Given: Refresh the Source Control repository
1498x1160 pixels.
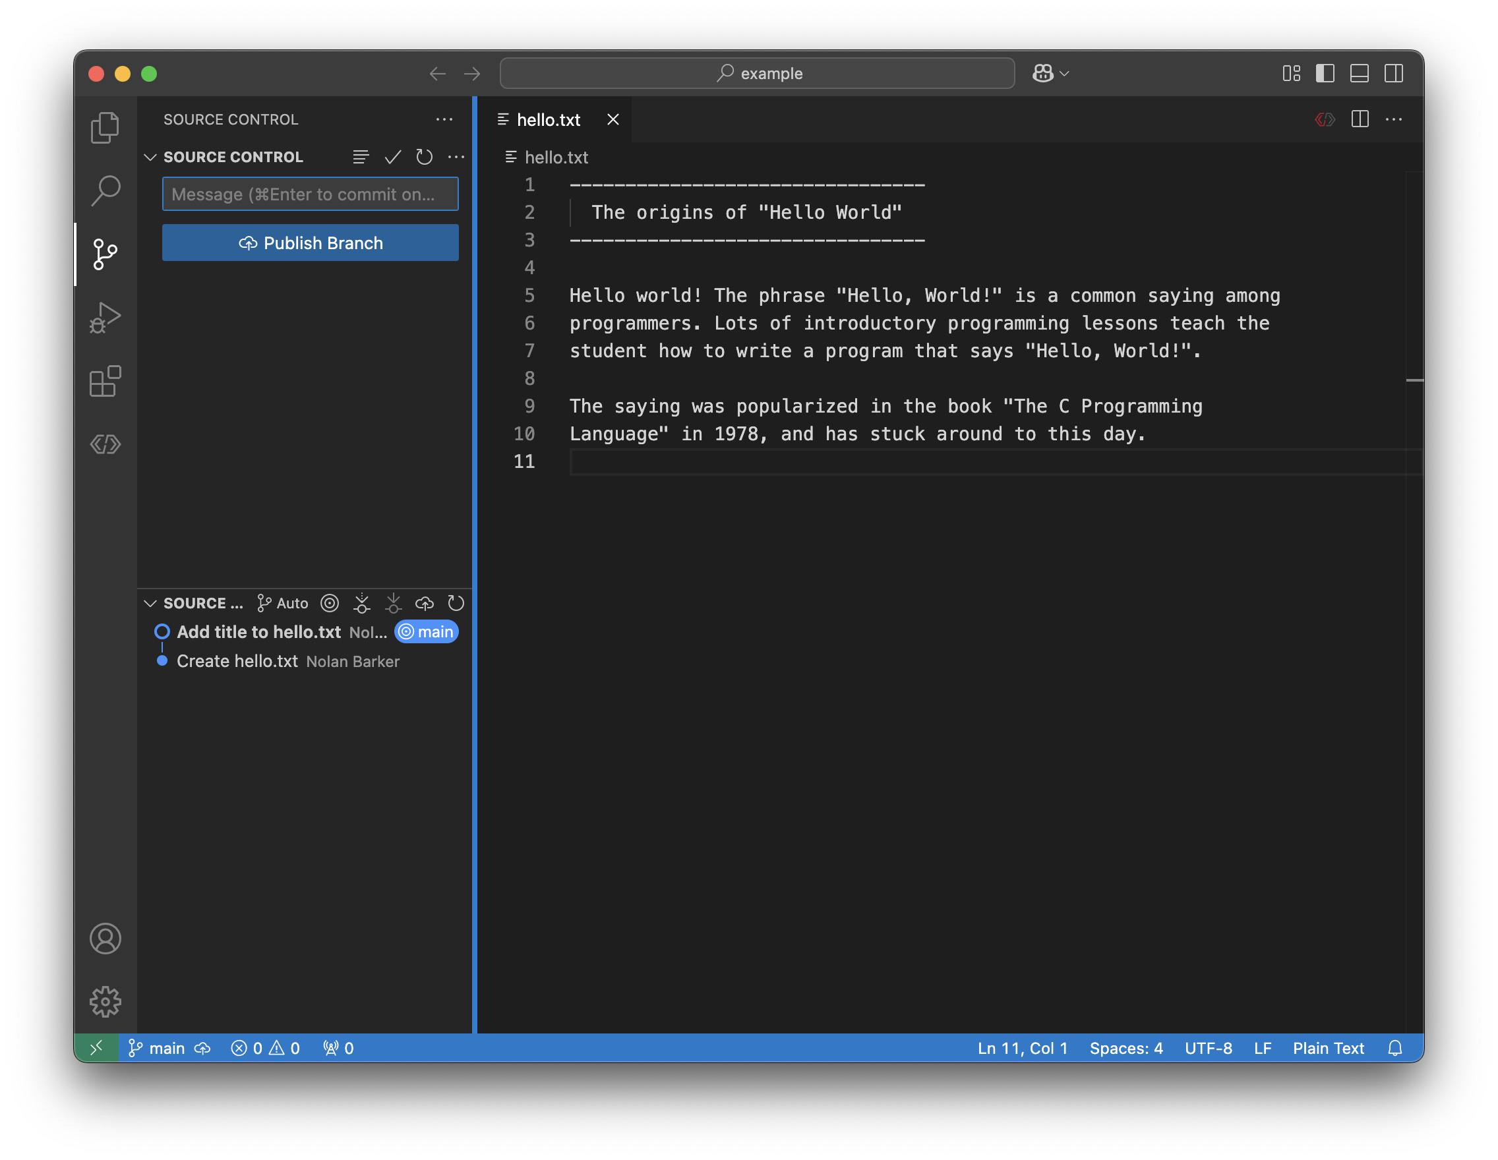Looking at the screenshot, I should coord(424,157).
